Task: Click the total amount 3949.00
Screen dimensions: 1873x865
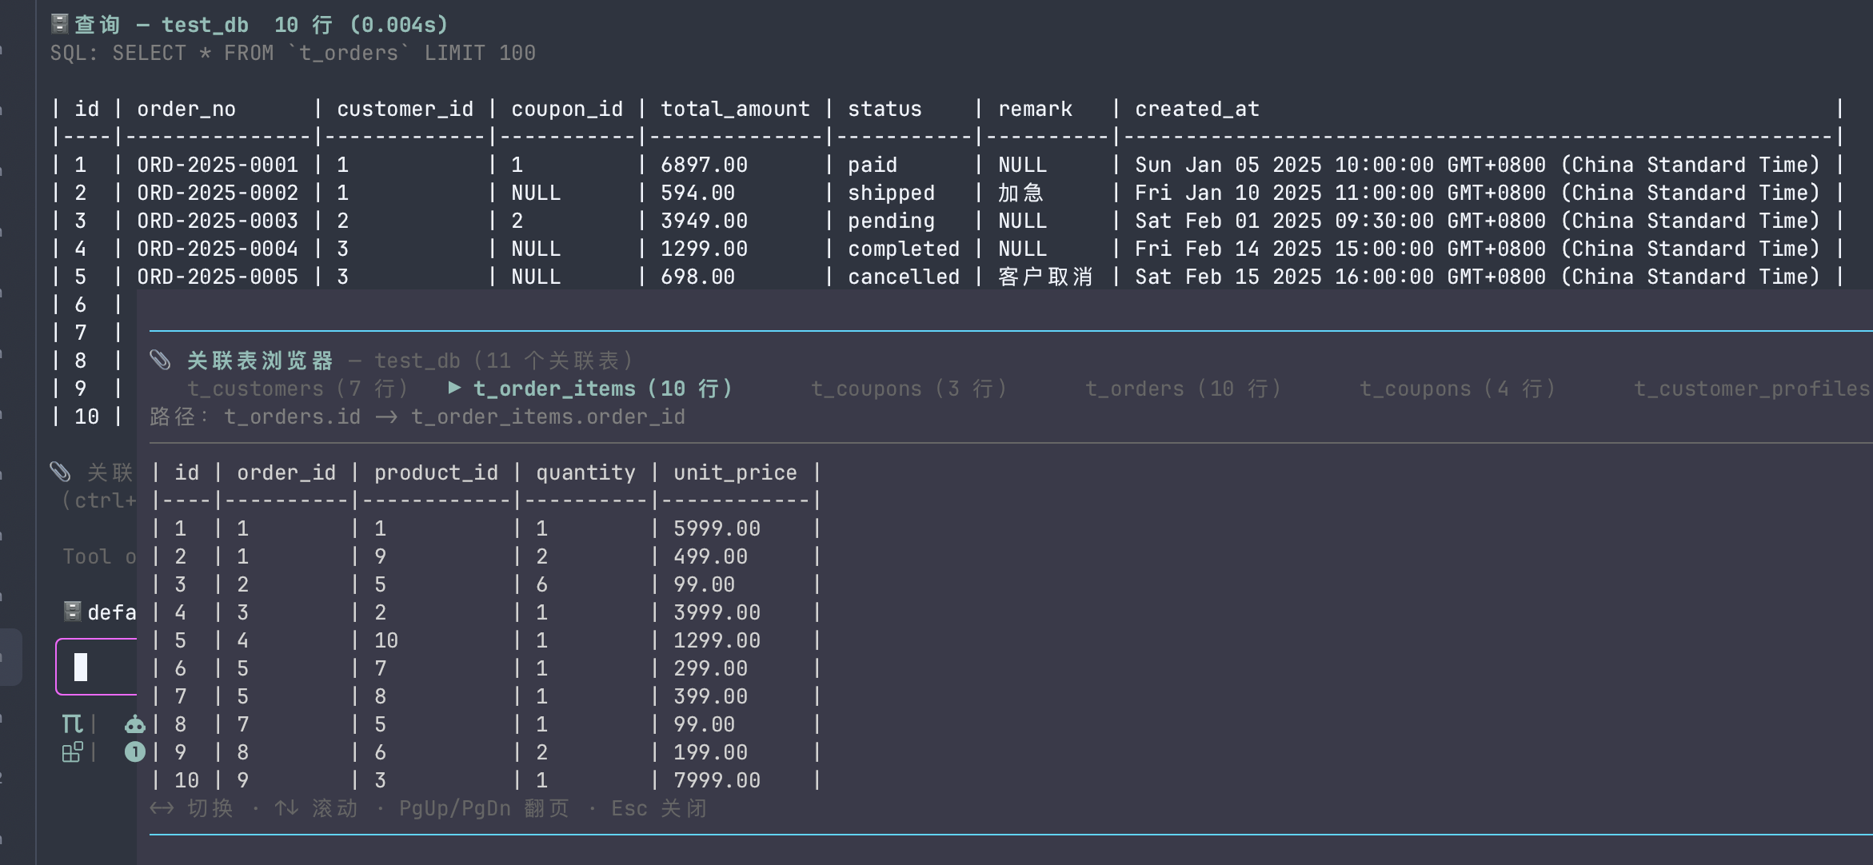Action: 704,221
